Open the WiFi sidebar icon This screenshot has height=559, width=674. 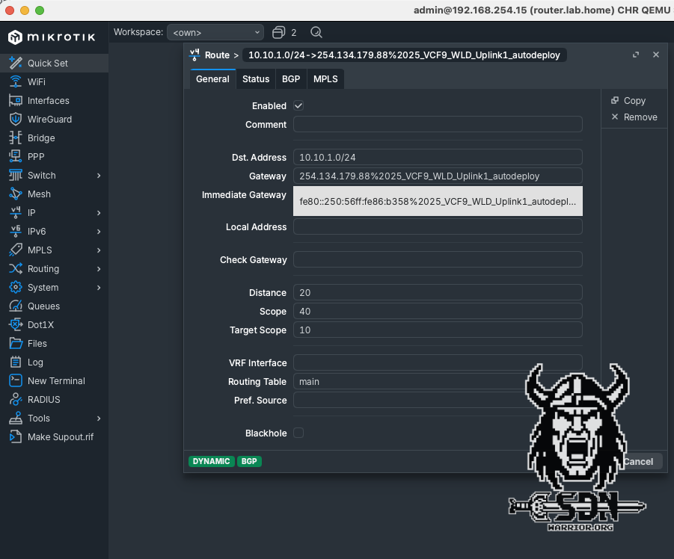click(15, 81)
